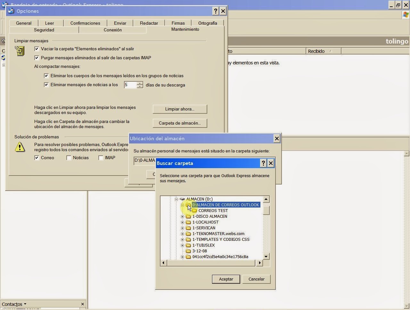Click the 'Carpeta de almacén...' button

point(180,123)
